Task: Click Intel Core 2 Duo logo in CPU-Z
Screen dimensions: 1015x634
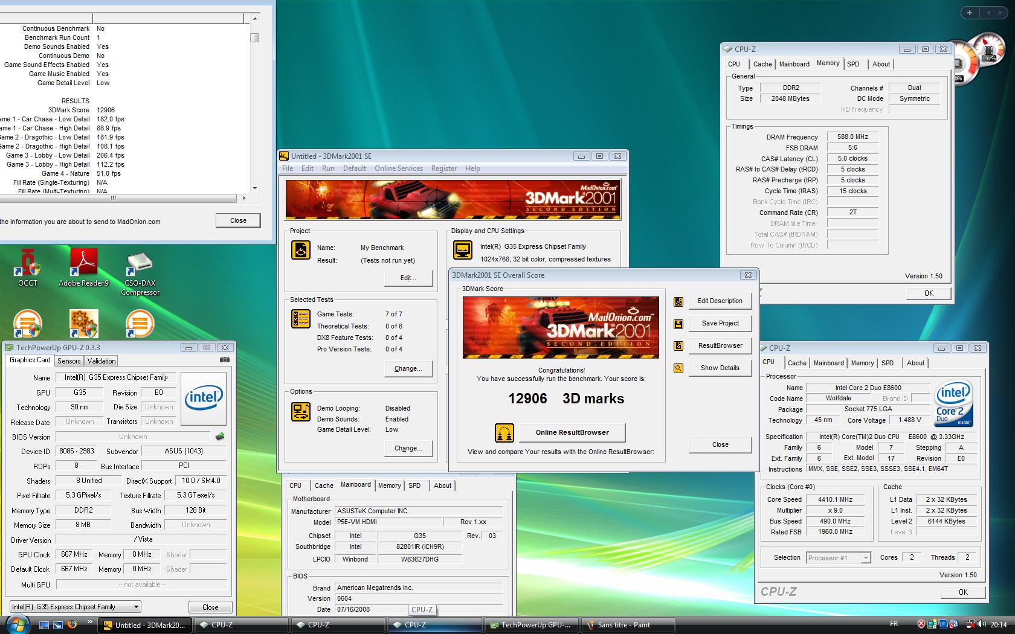Action: pos(953,404)
